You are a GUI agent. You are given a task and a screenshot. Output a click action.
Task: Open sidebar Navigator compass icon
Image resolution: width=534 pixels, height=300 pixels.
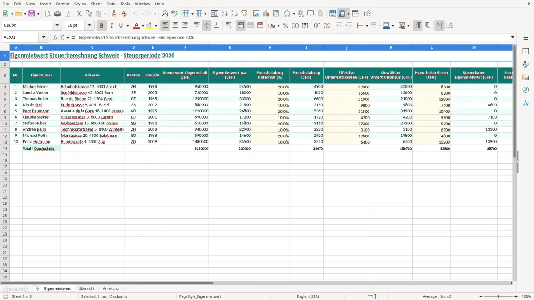(x=526, y=90)
